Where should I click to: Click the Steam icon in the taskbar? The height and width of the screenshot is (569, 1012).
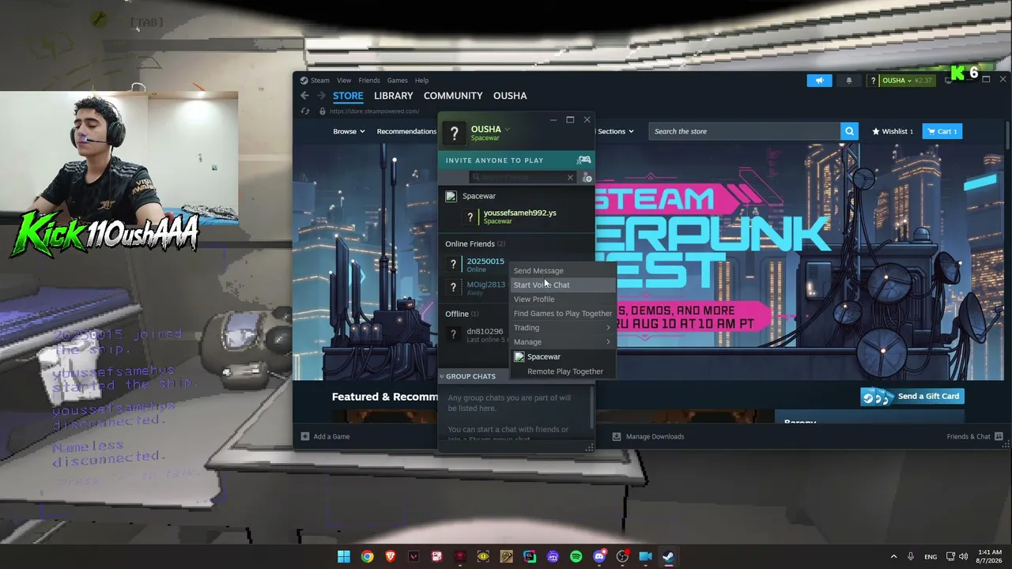(x=668, y=556)
